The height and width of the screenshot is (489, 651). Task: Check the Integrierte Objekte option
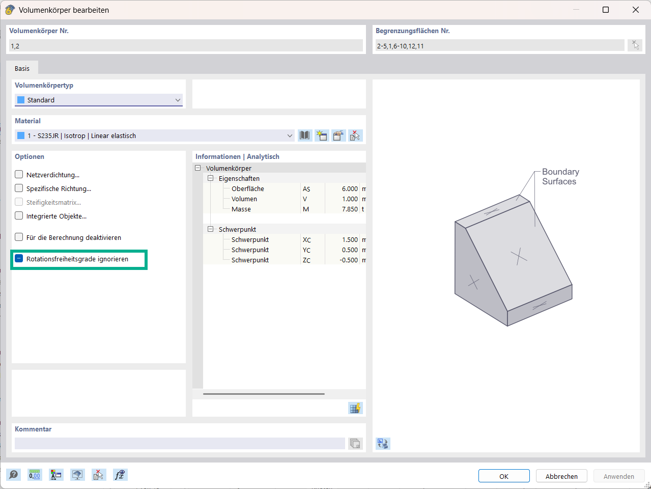pyautogui.click(x=19, y=215)
